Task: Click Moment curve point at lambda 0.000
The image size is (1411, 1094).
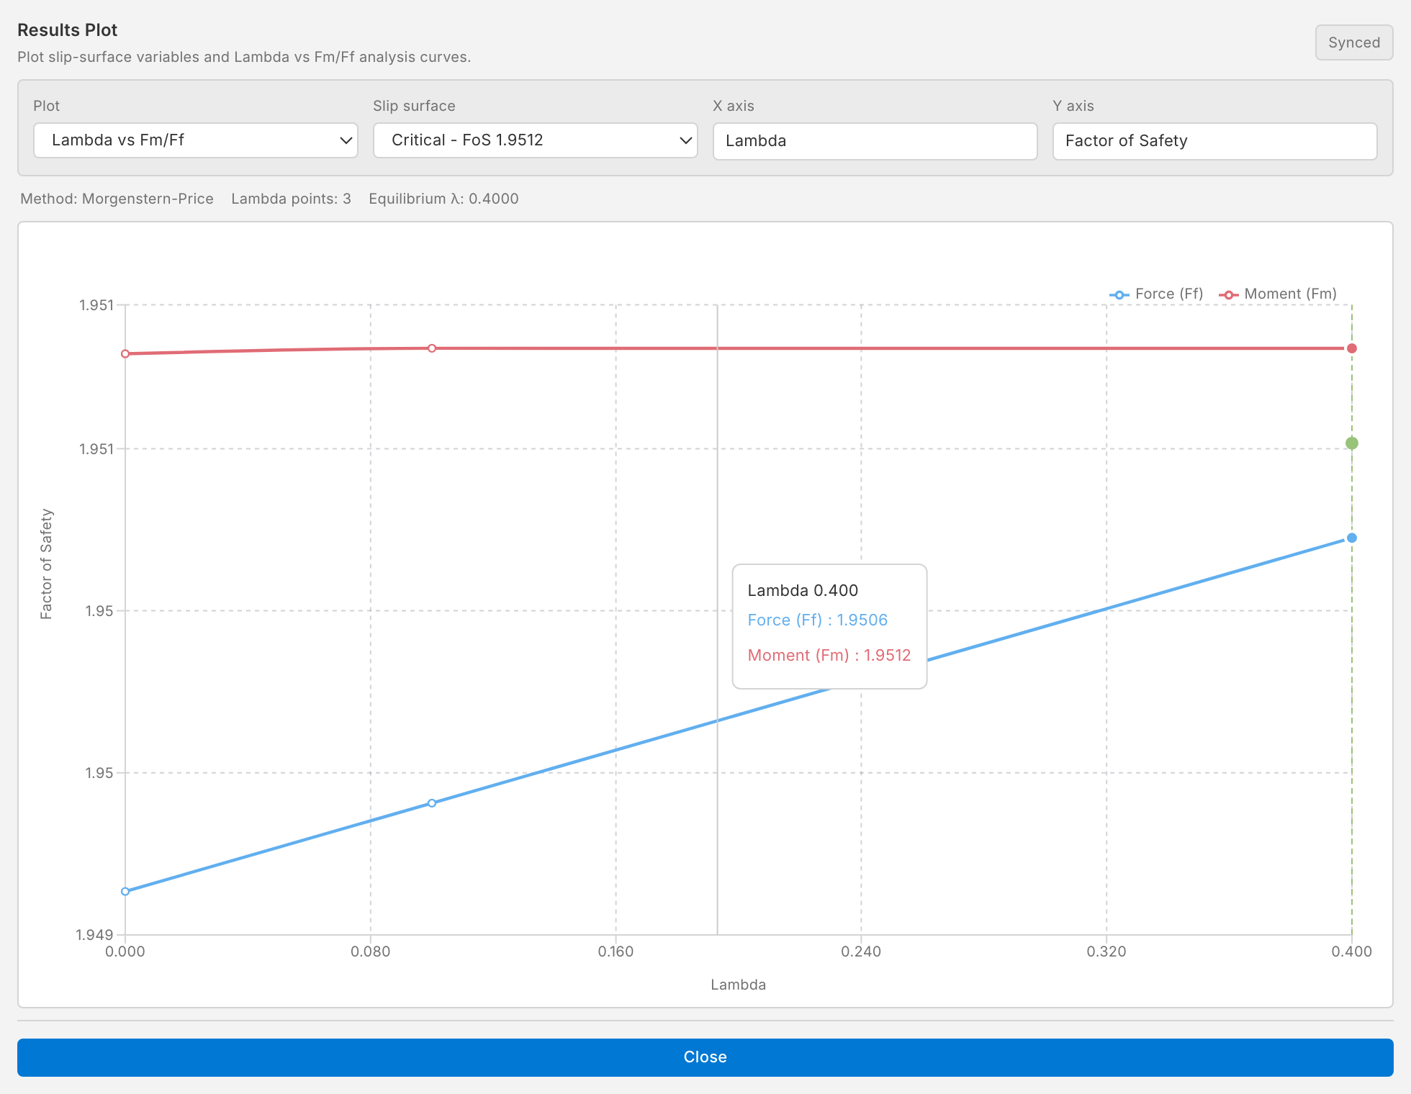Action: point(125,354)
